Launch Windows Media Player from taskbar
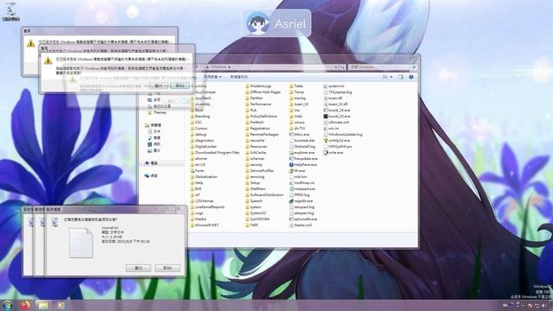The height and width of the screenshot is (311, 553). (60, 305)
